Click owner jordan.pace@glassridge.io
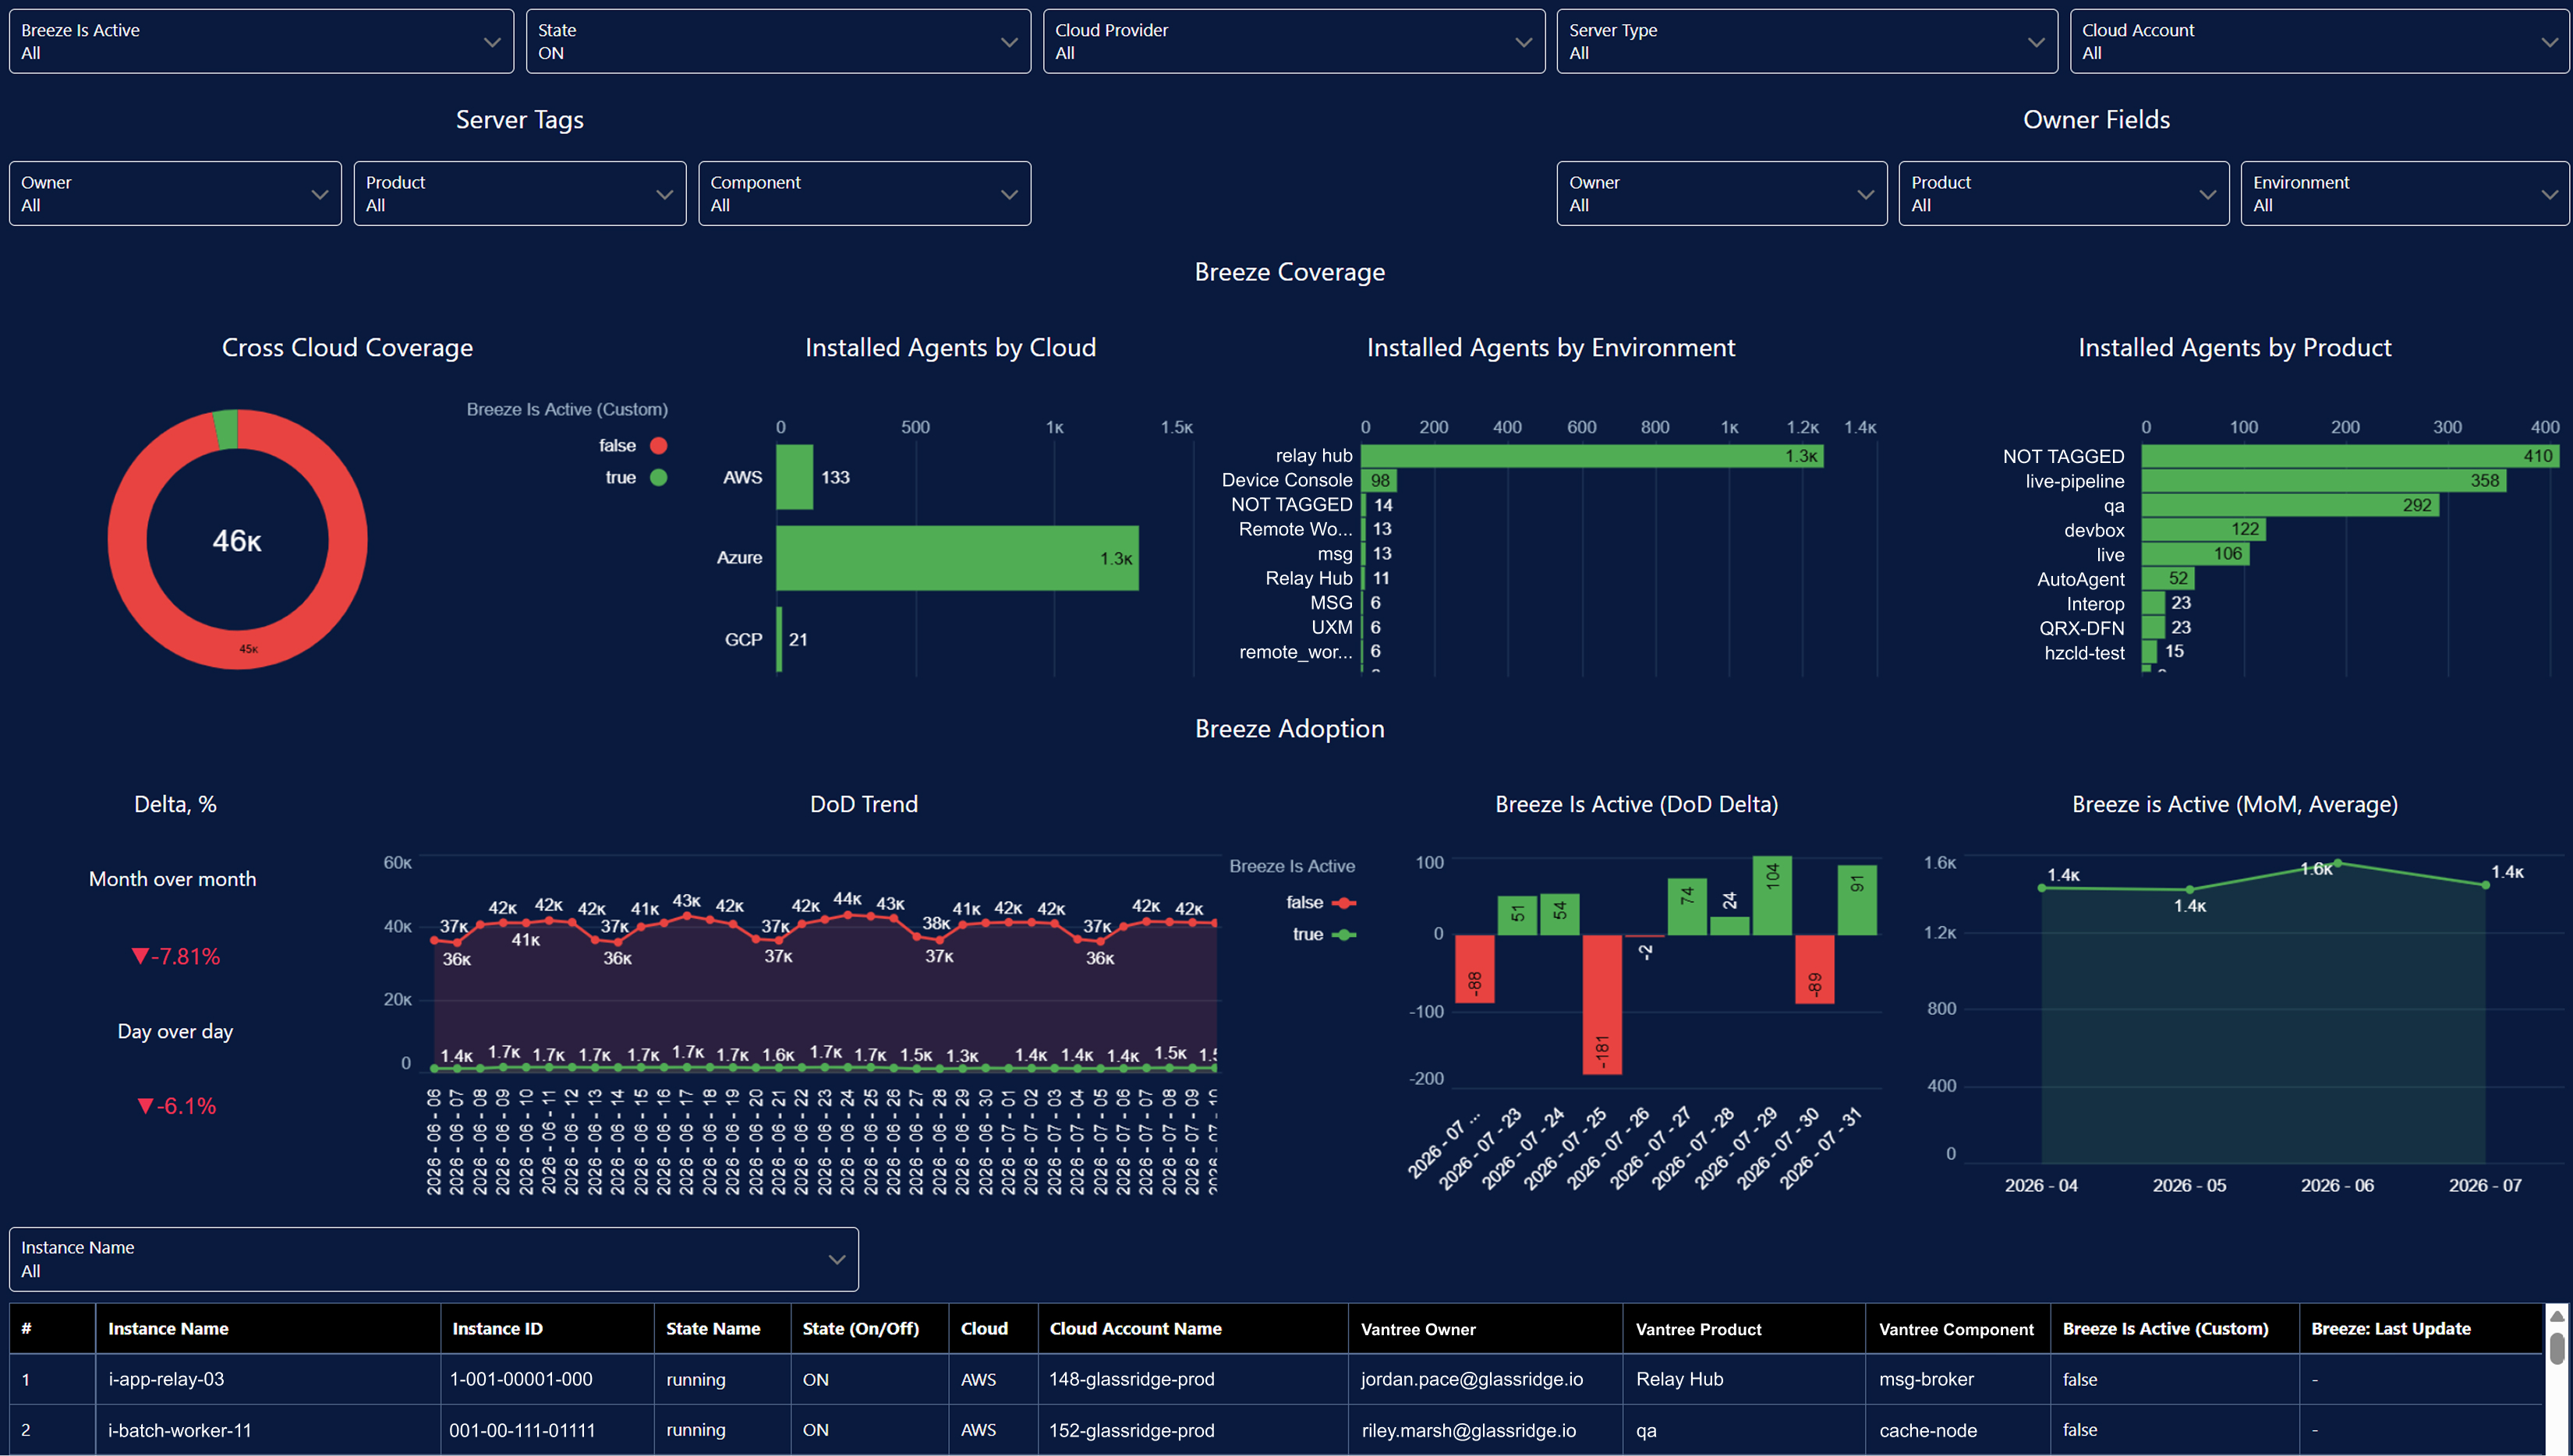 1485,1379
